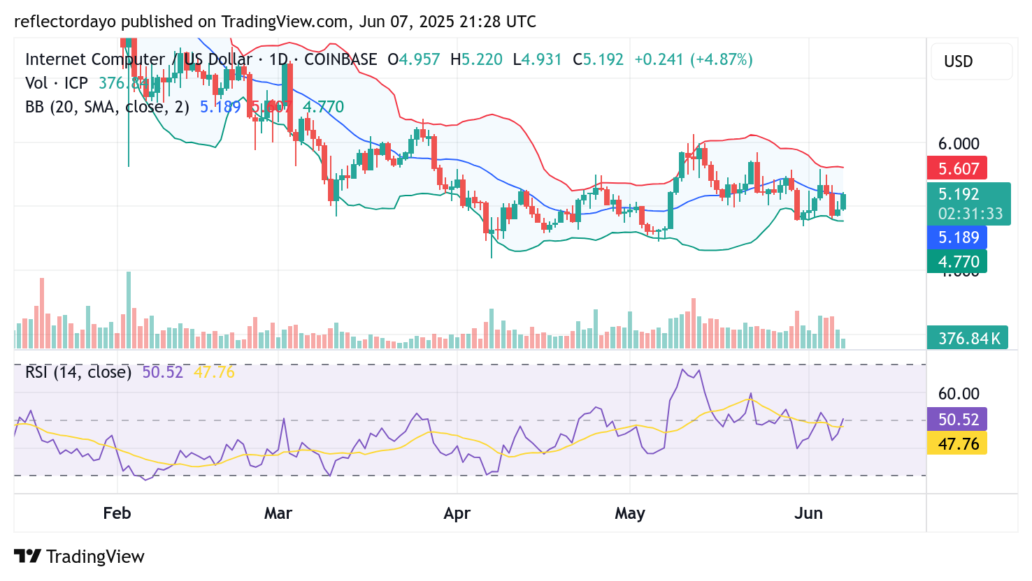Viewport: 1032px width, 581px height.
Task: Select the Mar date axis label
Action: pyautogui.click(x=278, y=513)
